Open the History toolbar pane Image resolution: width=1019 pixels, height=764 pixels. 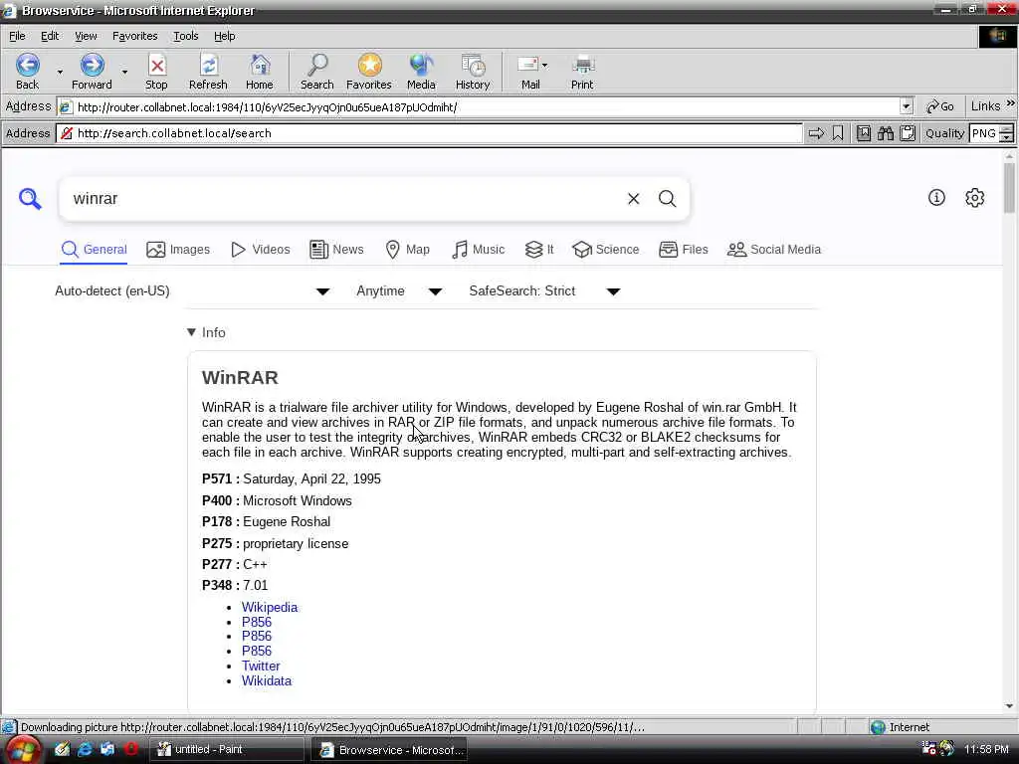click(x=473, y=72)
